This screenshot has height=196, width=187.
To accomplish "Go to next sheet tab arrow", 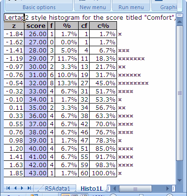I will 22,188.
